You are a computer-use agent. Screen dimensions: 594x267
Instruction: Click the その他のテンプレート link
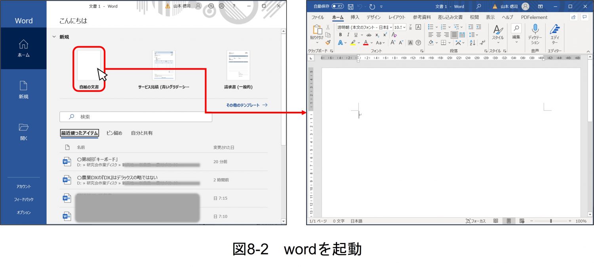(247, 105)
